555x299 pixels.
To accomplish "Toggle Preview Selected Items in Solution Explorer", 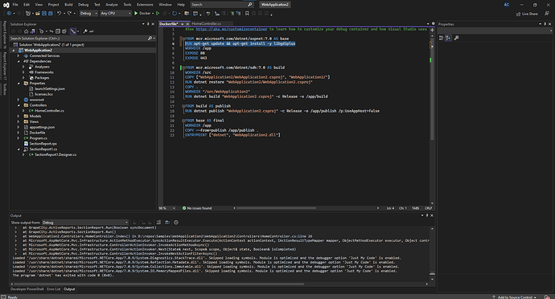I will [92, 31].
